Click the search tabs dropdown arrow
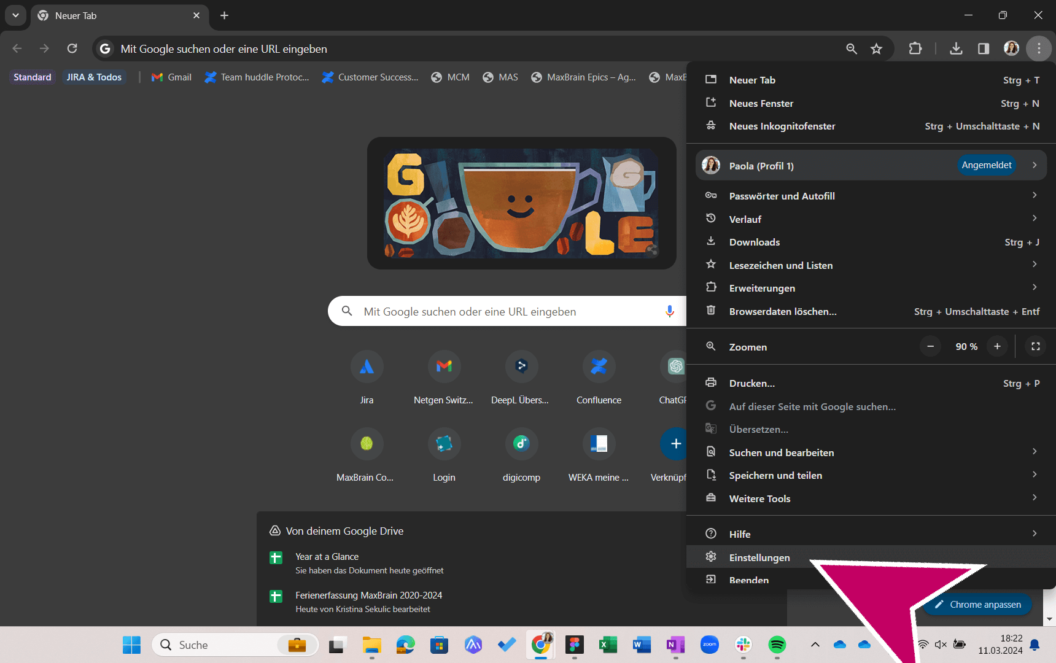 15,15
